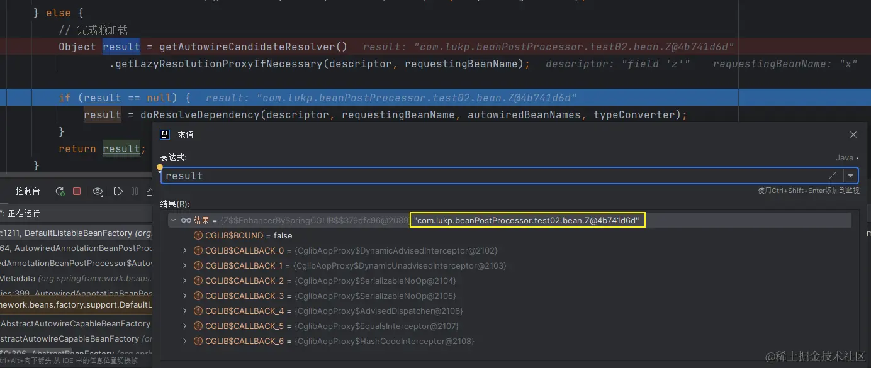The width and height of the screenshot is (871, 368).
Task: Expand the CGLIB$CALLBACK_3 node
Action: tap(184, 296)
